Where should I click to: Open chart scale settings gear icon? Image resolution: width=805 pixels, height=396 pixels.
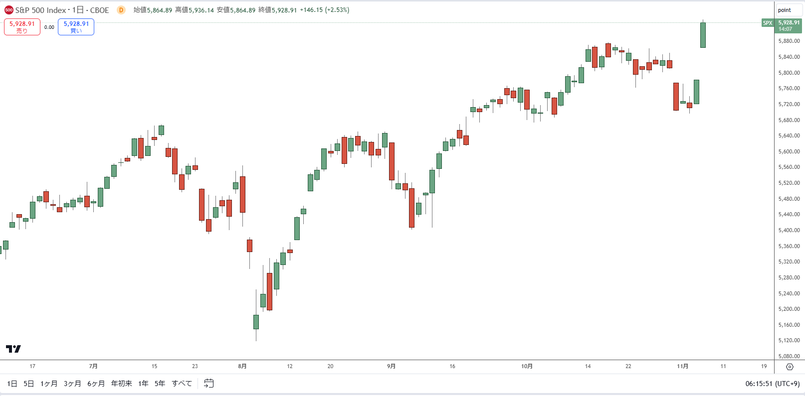point(790,367)
